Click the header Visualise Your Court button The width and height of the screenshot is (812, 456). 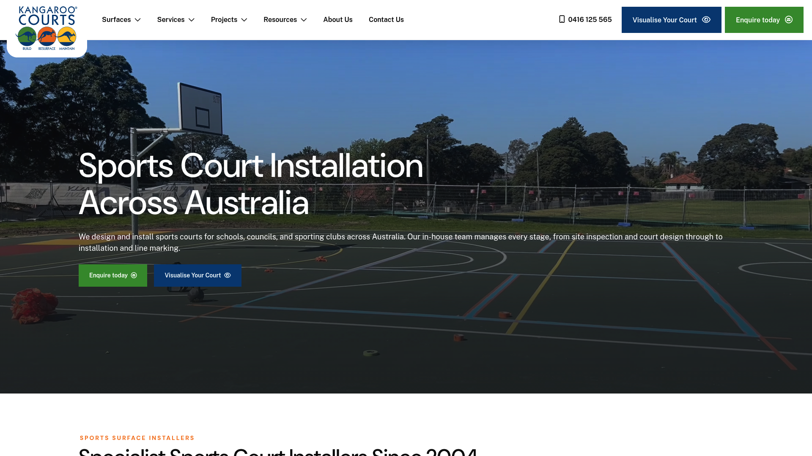(x=671, y=20)
